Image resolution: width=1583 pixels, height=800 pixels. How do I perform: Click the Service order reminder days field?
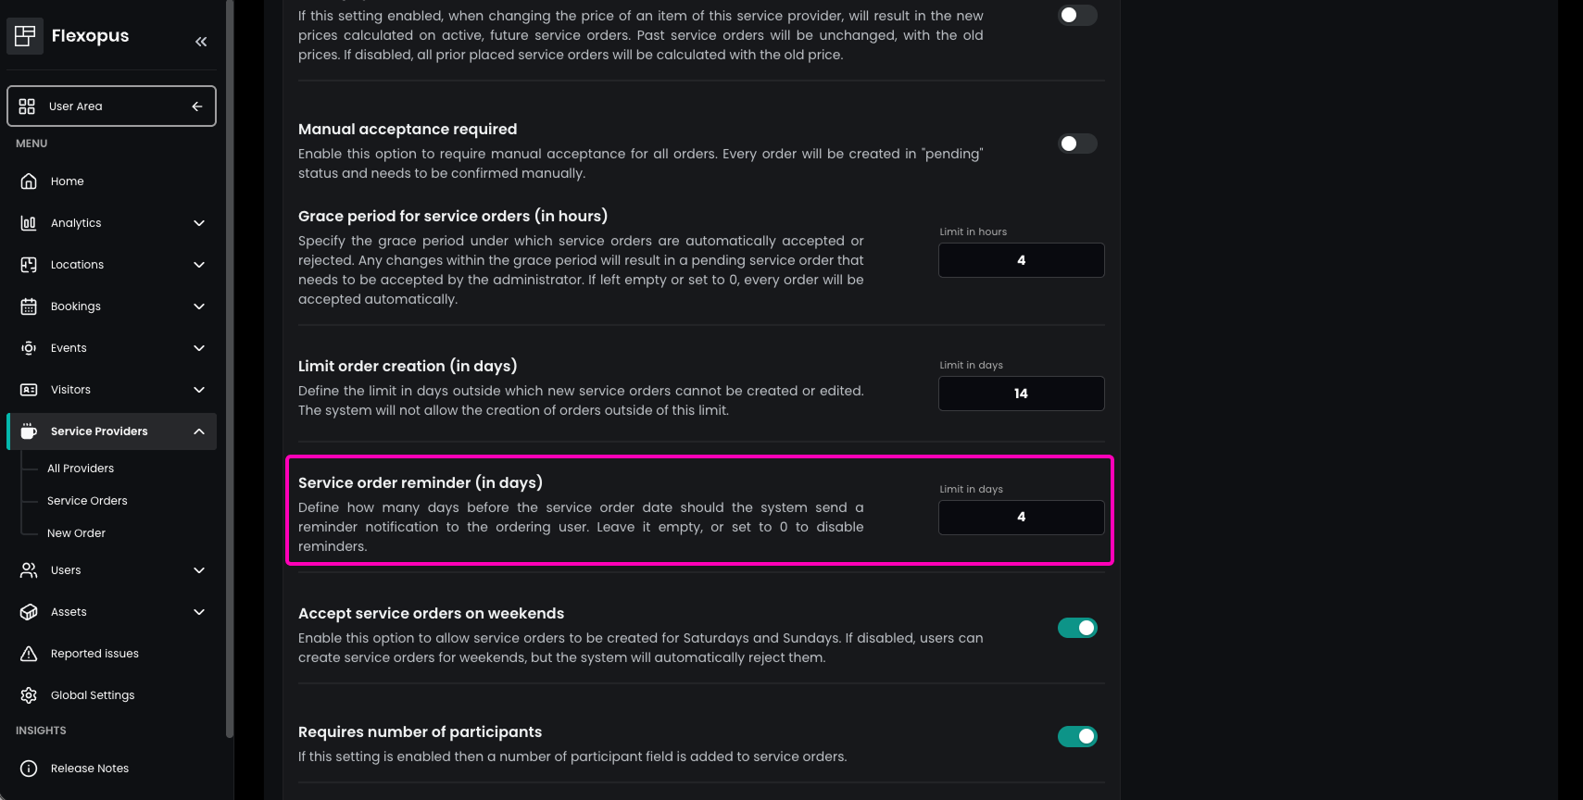[x=1021, y=518]
